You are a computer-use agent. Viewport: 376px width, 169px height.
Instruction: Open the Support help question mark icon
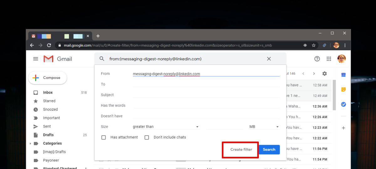317,59
